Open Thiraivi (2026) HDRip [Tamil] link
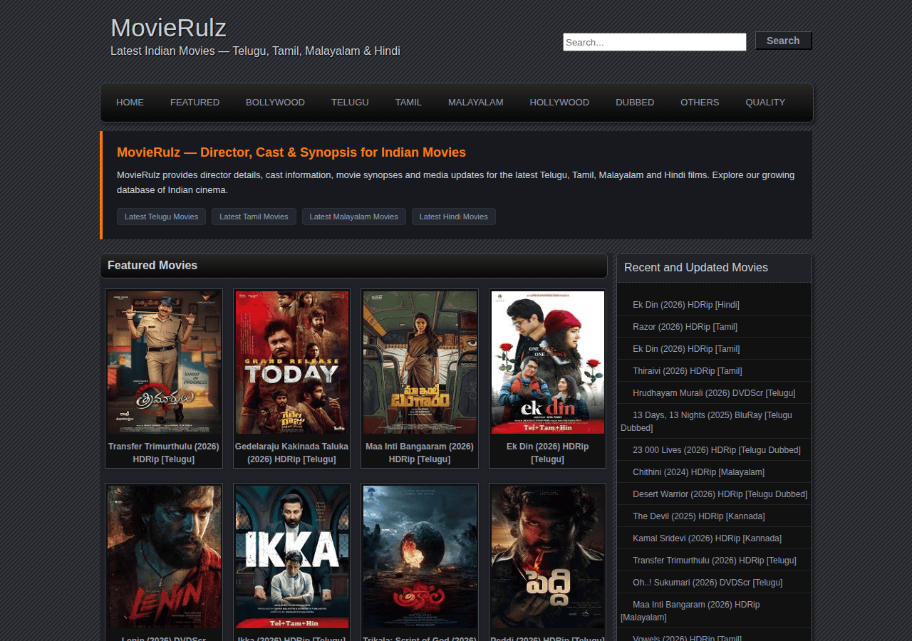Image resolution: width=912 pixels, height=641 pixels. [688, 371]
